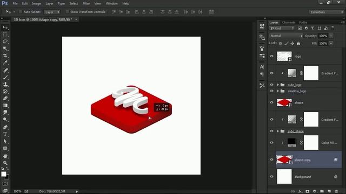Click the Lock position icon
This screenshot has height=194, width=346.
click(x=292, y=44)
